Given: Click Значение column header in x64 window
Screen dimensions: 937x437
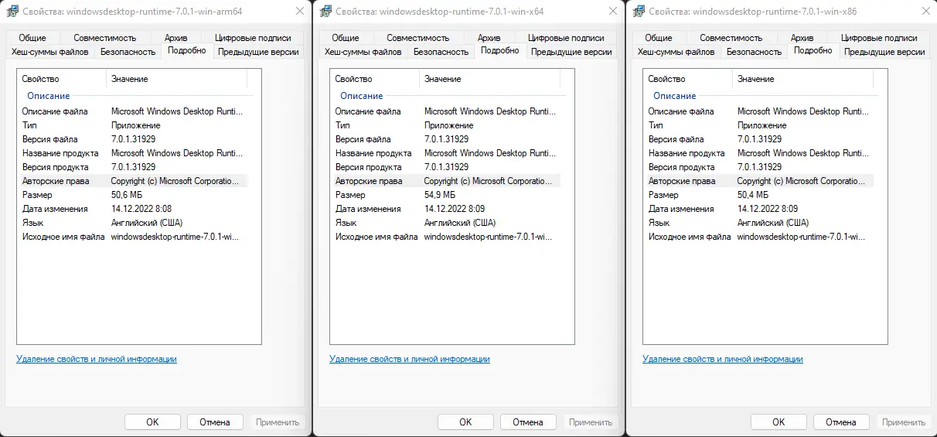Looking at the screenshot, I should [x=489, y=79].
